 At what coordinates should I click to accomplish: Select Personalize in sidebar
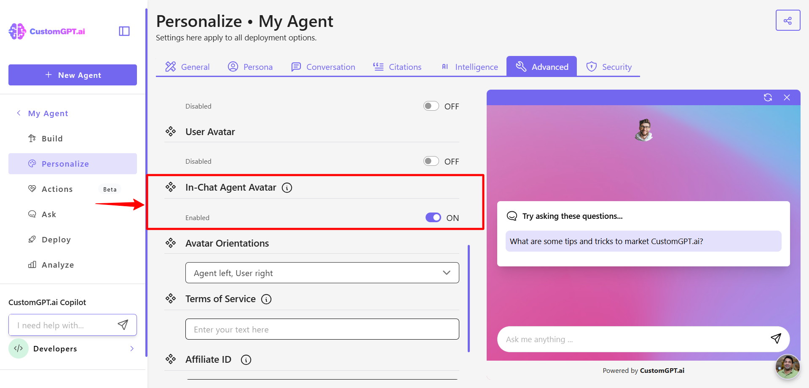click(x=72, y=164)
